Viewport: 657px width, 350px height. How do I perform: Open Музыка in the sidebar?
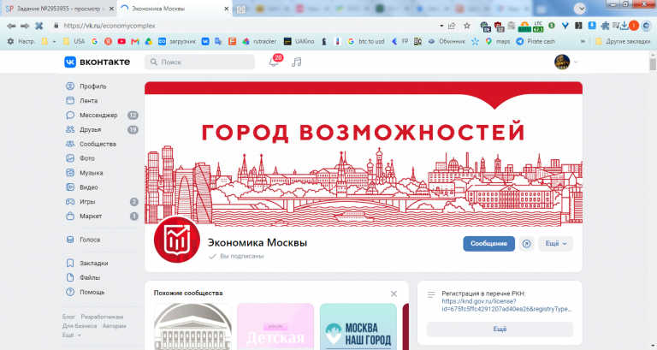click(x=102, y=173)
